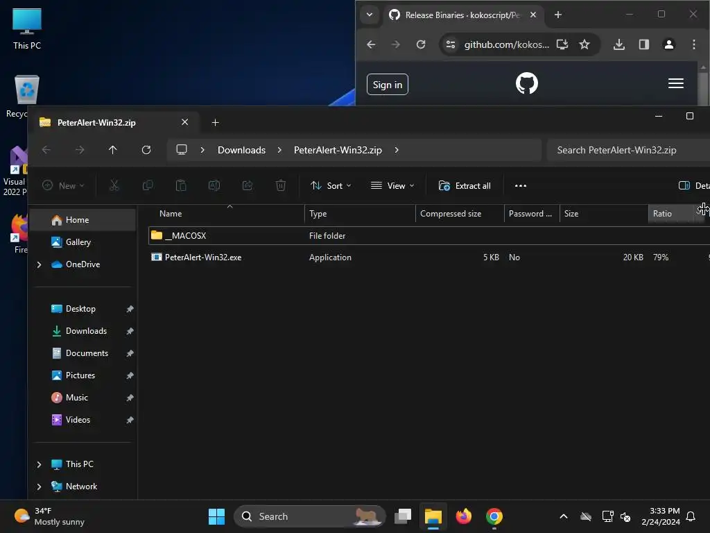This screenshot has height=533, width=710.
Task: Open a new Chrome tab
Action: point(558,15)
